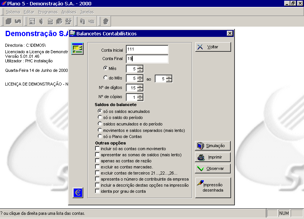304x219 pixels.
Task: Decrease the do Mês start value
Action: [x=140, y=80]
